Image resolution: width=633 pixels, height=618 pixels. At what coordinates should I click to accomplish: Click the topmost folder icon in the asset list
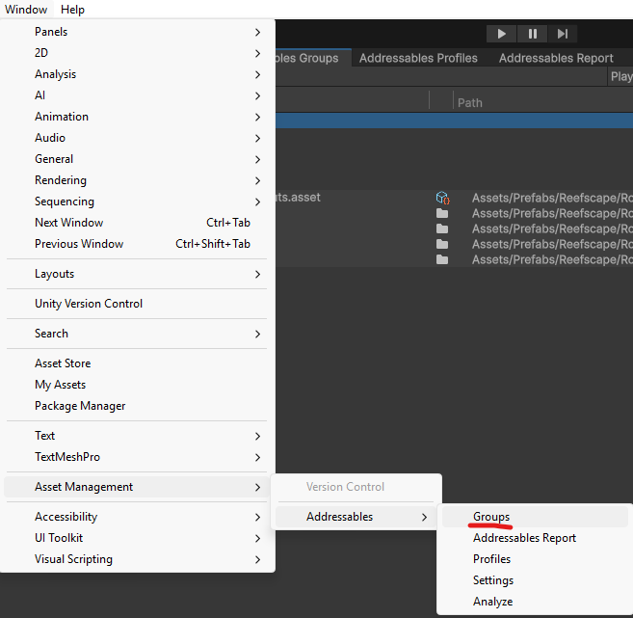click(x=442, y=213)
